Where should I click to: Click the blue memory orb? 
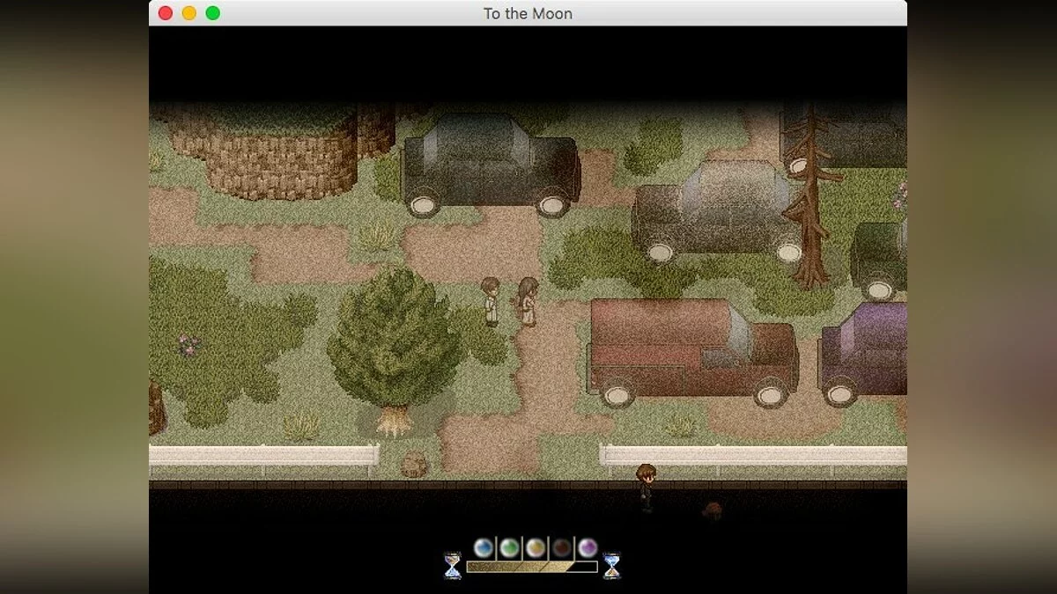pyautogui.click(x=484, y=548)
